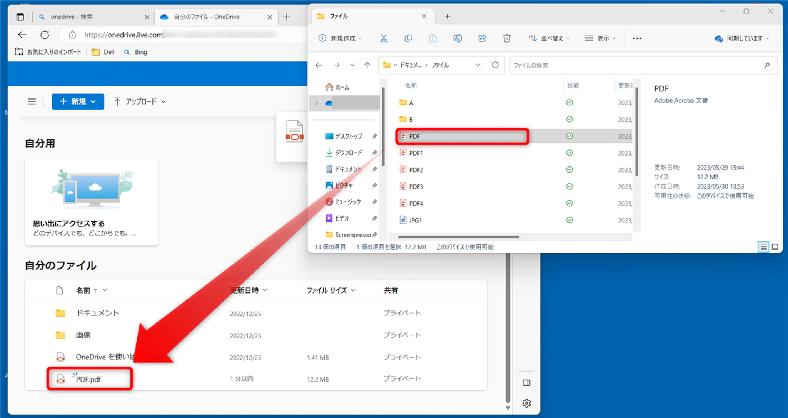The height and width of the screenshot is (418, 788).
Task: Open the 新規作成 menu in Explorer
Action: pos(340,38)
